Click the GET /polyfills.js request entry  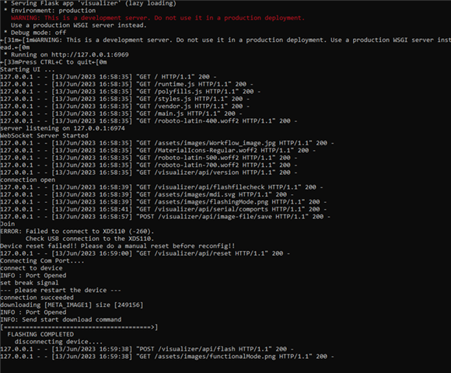click(x=131, y=92)
